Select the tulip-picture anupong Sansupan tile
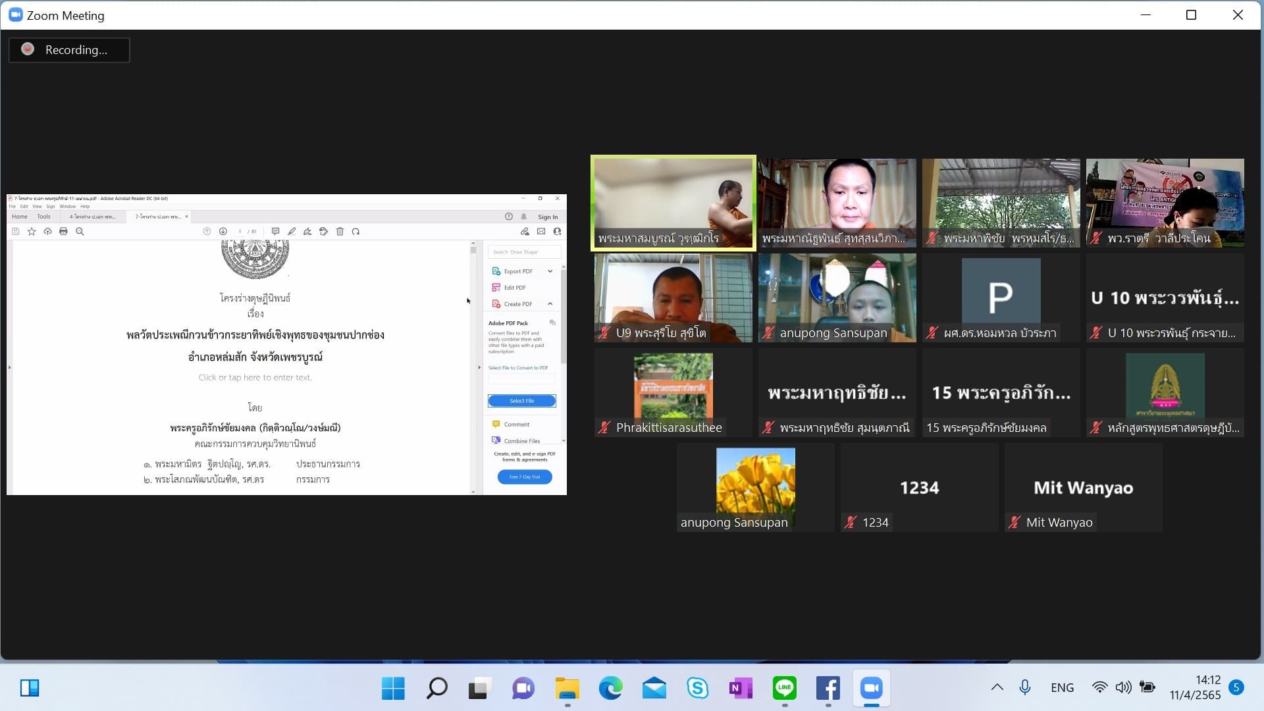The width and height of the screenshot is (1264, 711). click(x=755, y=488)
